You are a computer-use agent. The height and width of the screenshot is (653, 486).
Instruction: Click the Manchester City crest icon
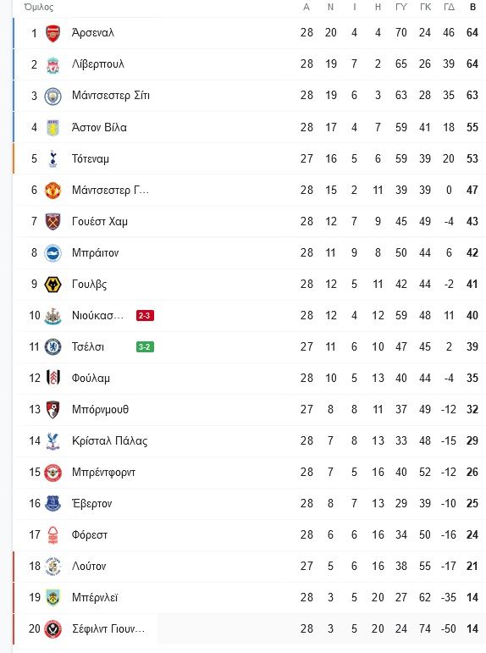point(52,97)
